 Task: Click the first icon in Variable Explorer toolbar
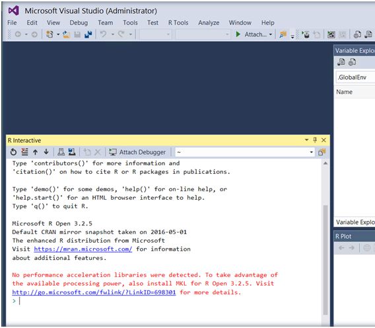341,62
